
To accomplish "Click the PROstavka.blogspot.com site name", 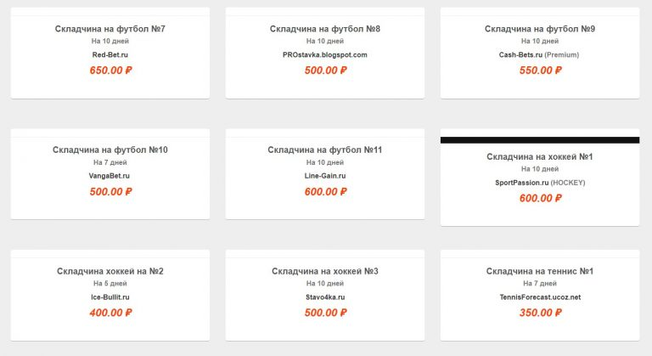I will click(325, 55).
